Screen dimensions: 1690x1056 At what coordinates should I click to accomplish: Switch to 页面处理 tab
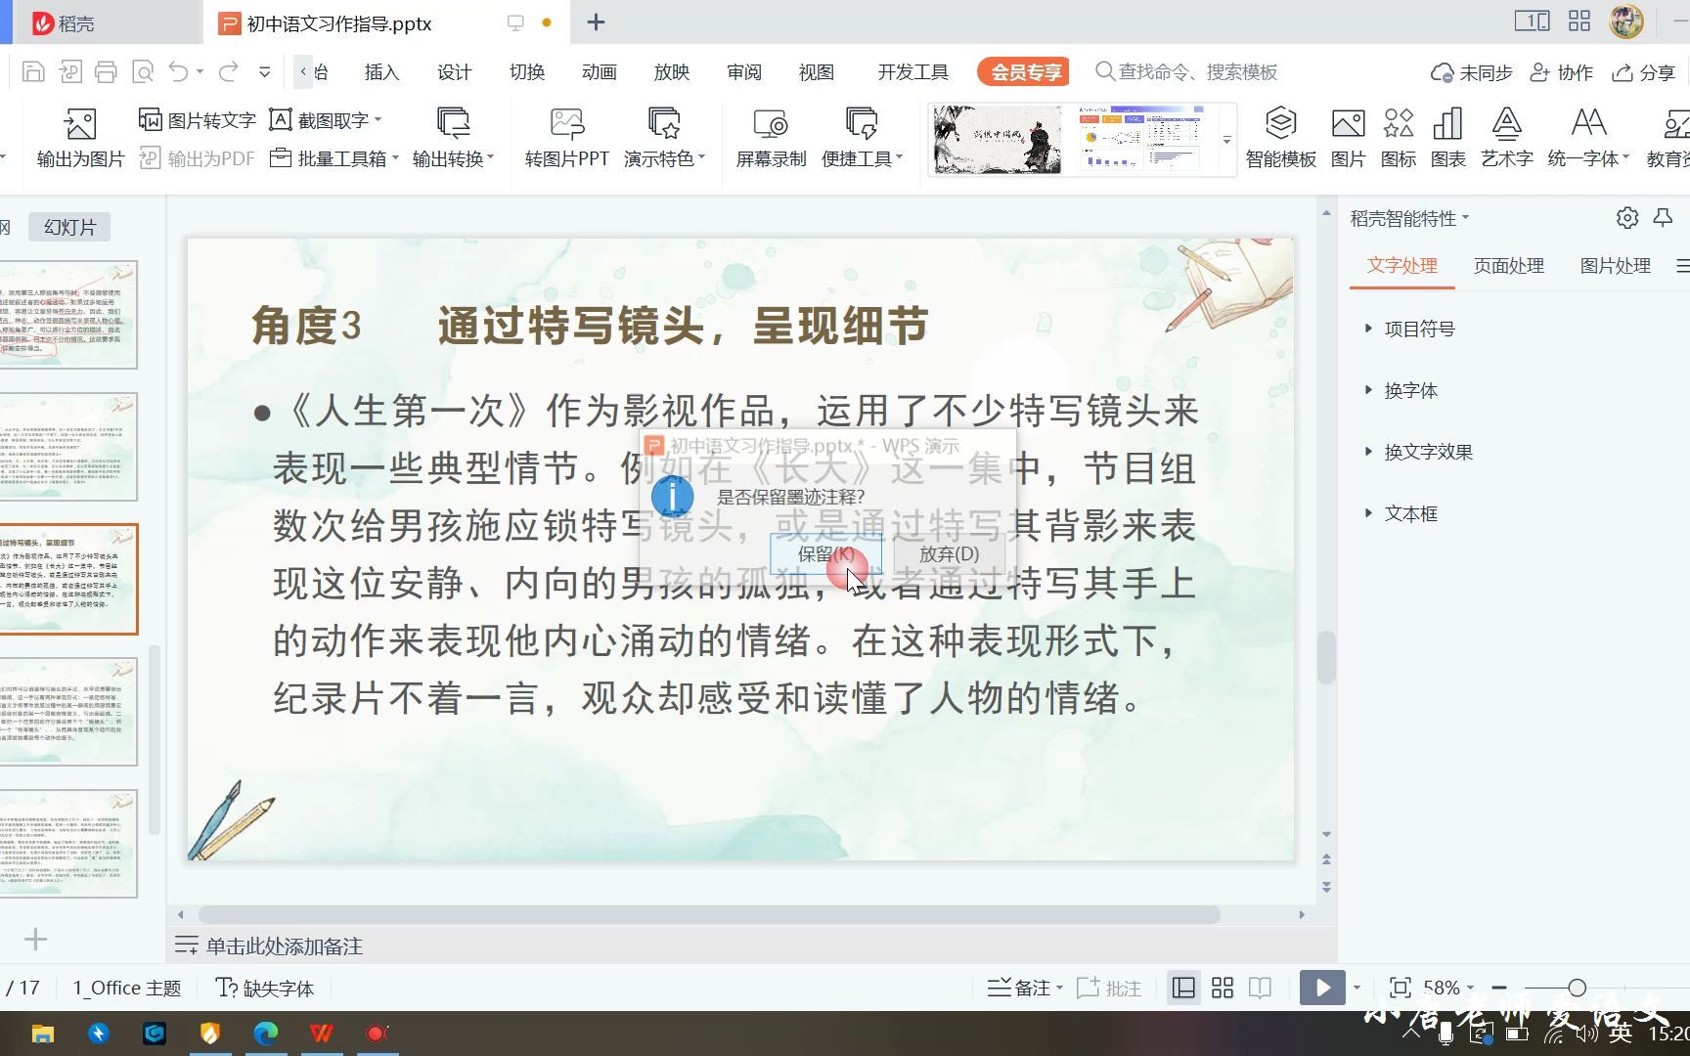point(1508,266)
